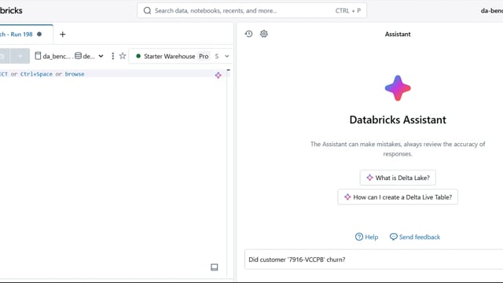The width and height of the screenshot is (503, 283).
Task: Star this query as favorite
Action: tap(123, 56)
